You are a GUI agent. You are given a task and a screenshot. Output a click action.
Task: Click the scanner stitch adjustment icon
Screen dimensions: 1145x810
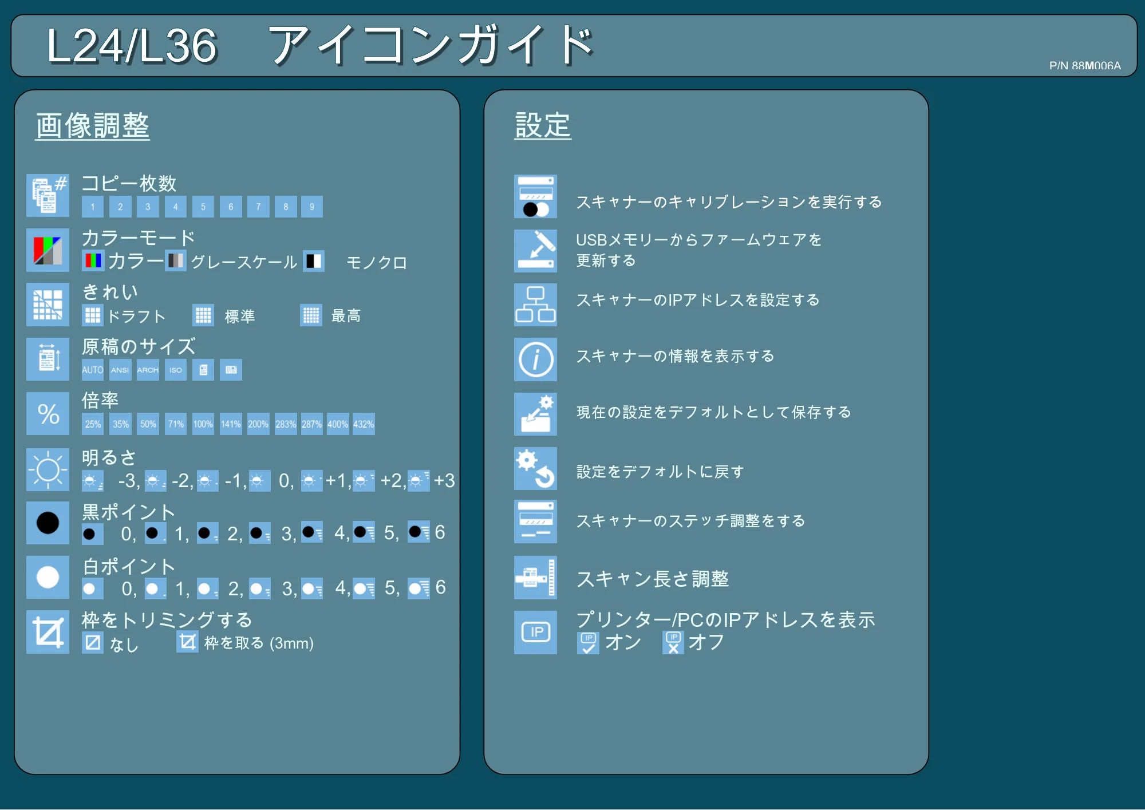[535, 521]
